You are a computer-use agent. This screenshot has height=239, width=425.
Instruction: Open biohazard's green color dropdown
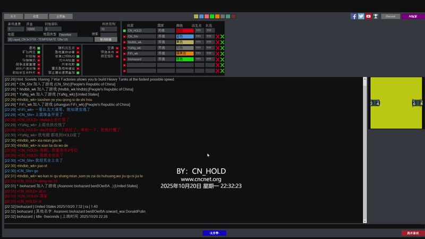pyautogui.click(x=184, y=59)
